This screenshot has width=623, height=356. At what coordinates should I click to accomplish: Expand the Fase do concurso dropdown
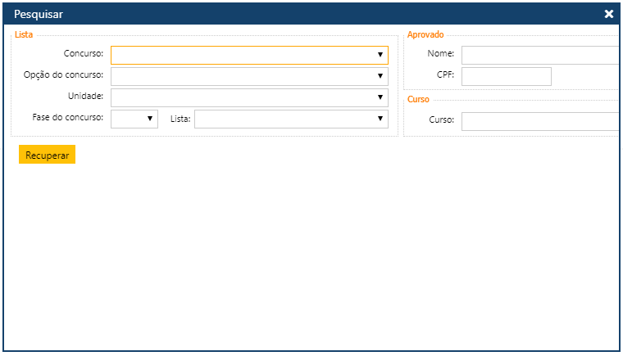pos(150,119)
